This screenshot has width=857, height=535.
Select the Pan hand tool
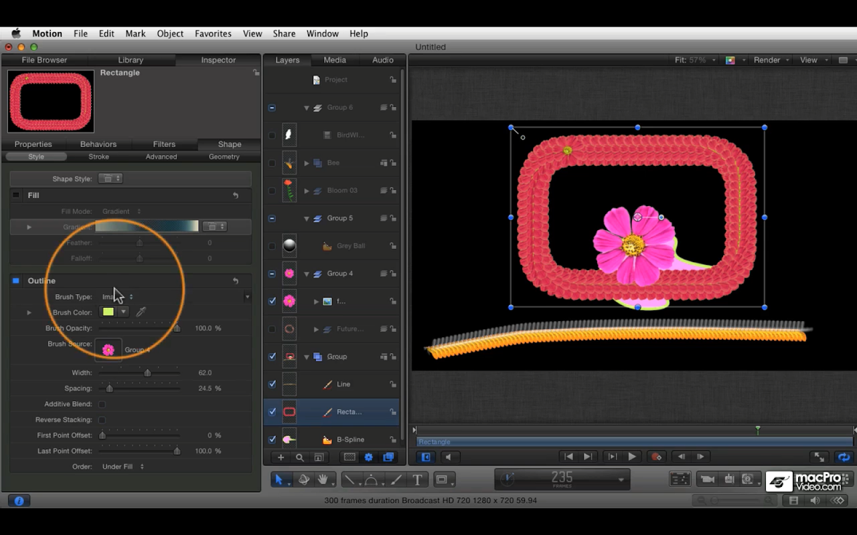tap(323, 479)
